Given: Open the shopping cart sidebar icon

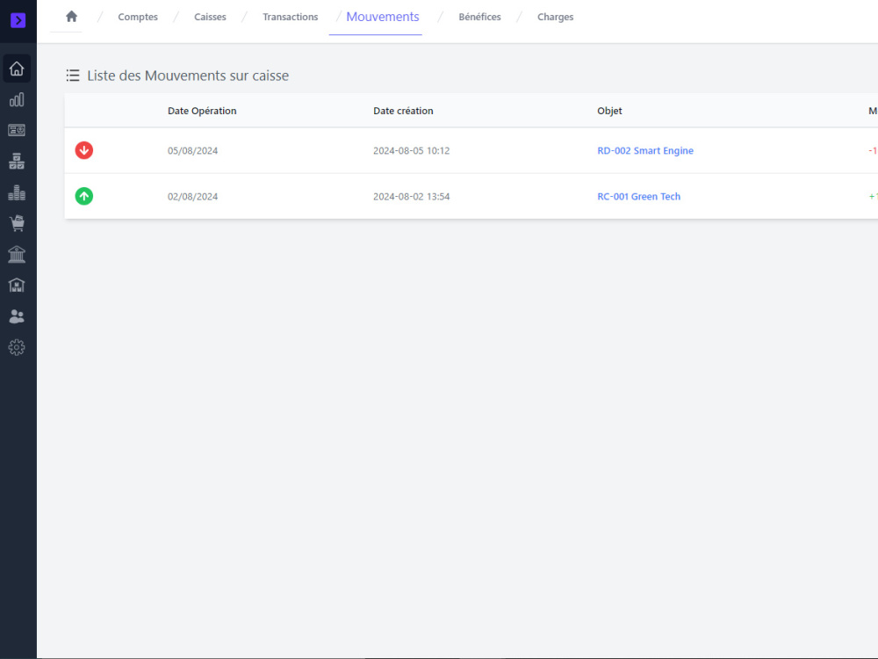Looking at the screenshot, I should pyautogui.click(x=17, y=223).
